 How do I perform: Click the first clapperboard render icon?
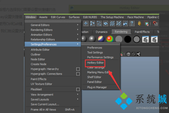tap(145, 39)
